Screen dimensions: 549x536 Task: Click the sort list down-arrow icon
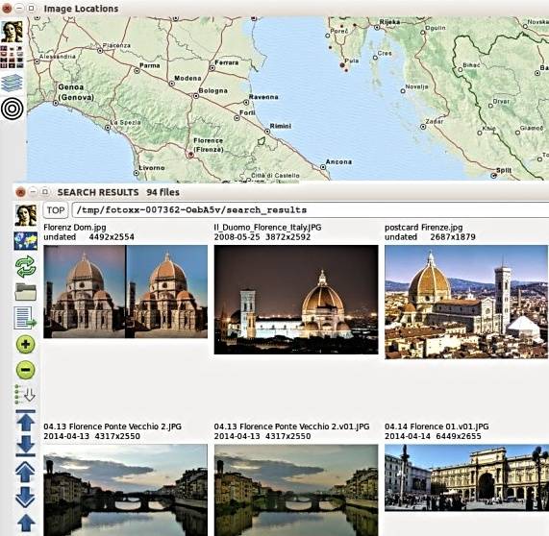pos(25,395)
